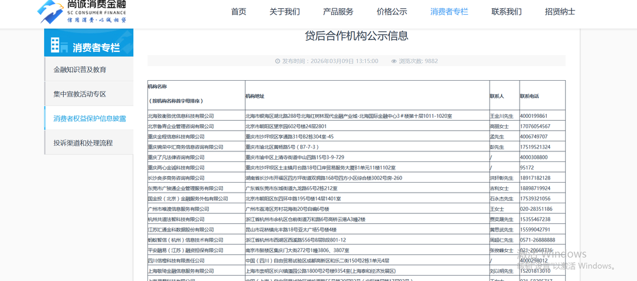Click the clock icon before 发布时间
Viewport: 637px width, 281px height.
pyautogui.click(x=278, y=61)
